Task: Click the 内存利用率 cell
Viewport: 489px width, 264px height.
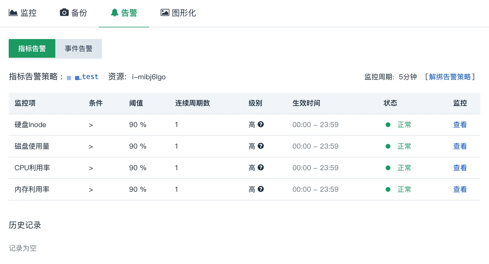Action: coord(32,189)
